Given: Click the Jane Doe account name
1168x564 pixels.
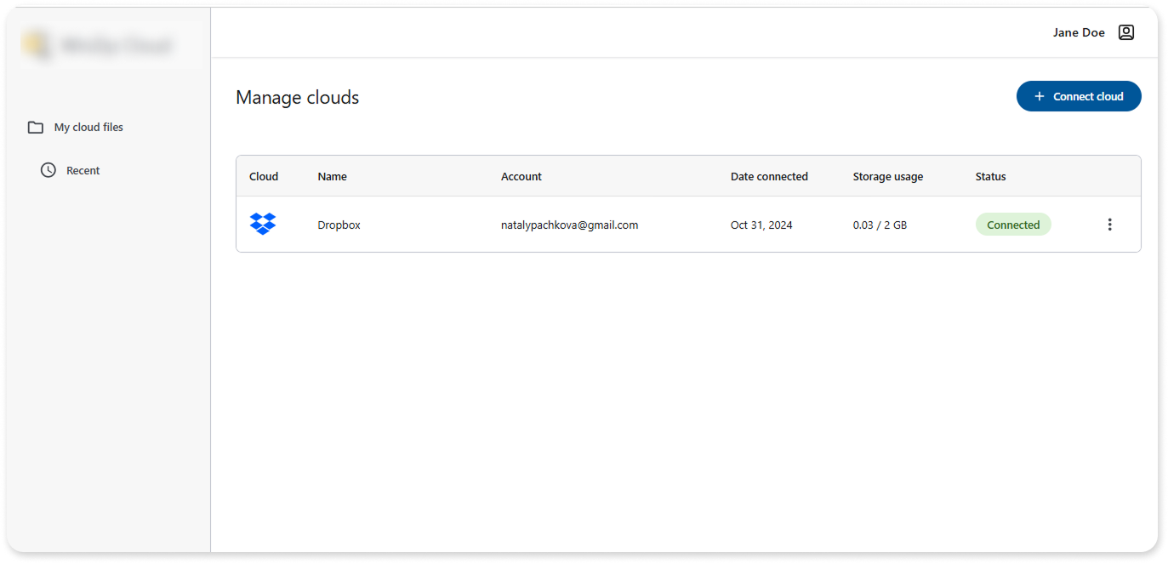Looking at the screenshot, I should pyautogui.click(x=1079, y=32).
